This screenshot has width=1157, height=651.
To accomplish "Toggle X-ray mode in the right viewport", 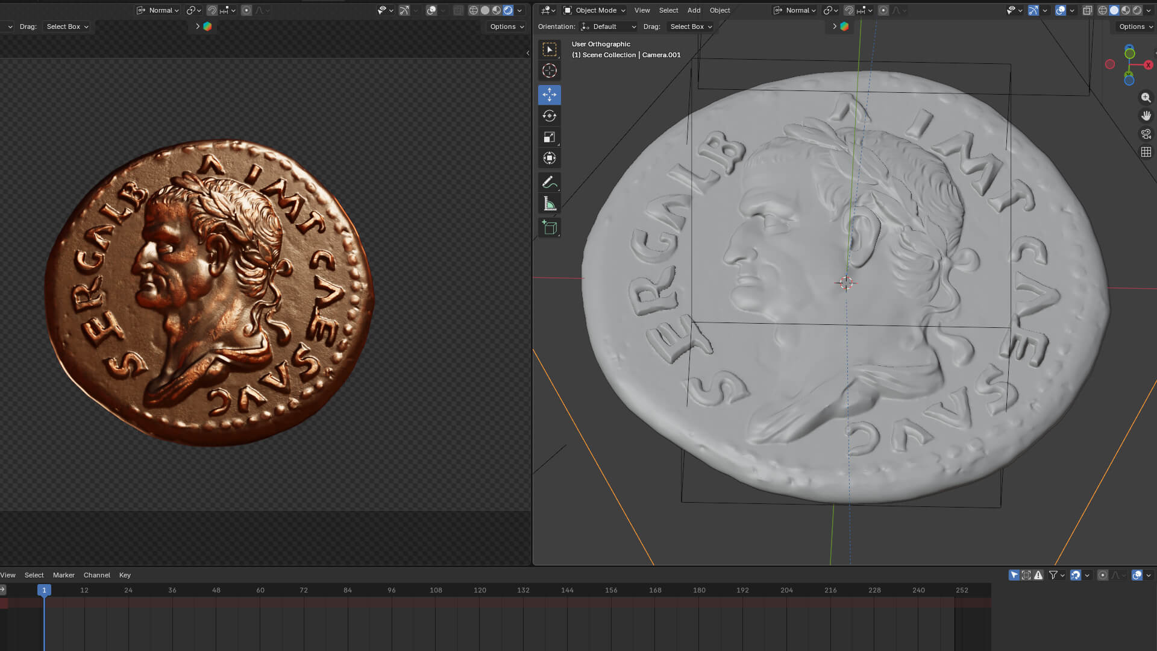I will pyautogui.click(x=1087, y=10).
